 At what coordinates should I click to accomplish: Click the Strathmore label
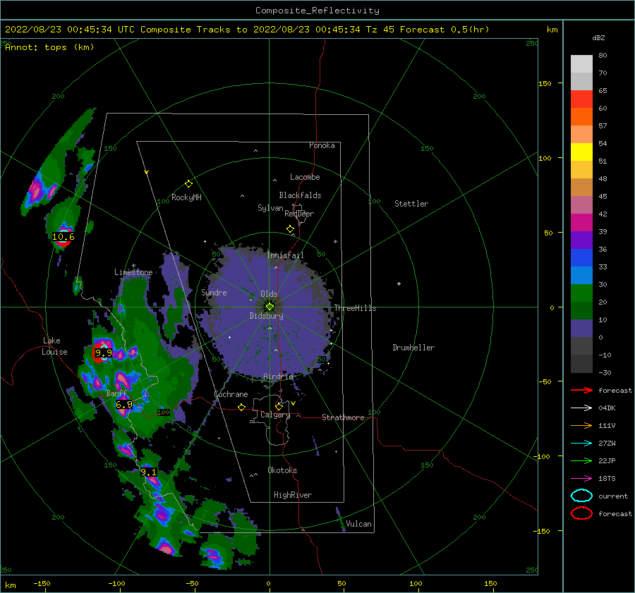click(343, 417)
